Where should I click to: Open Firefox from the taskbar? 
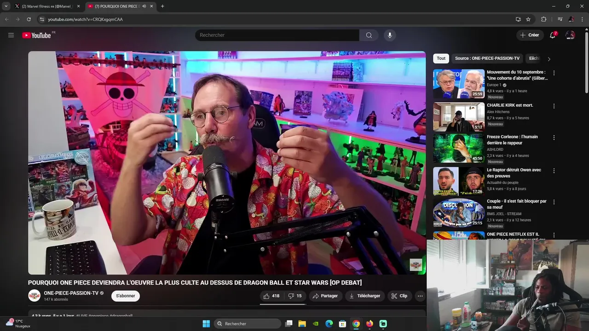(x=370, y=324)
